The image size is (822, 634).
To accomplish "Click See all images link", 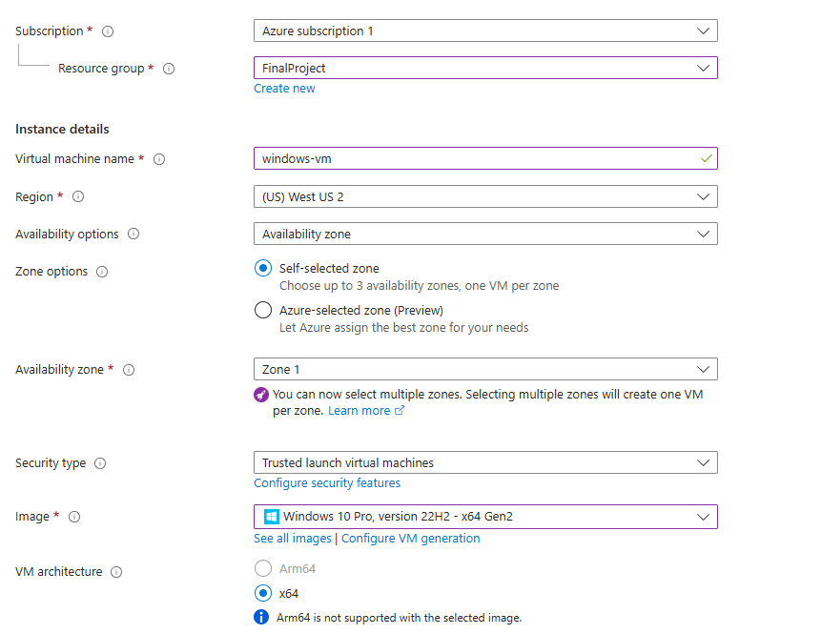I will (293, 538).
